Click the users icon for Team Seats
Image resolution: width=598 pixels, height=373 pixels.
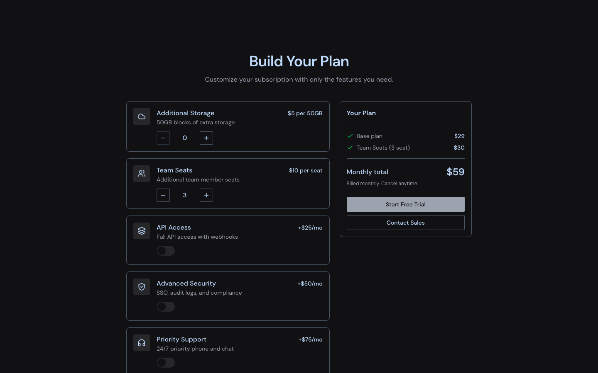pos(142,174)
